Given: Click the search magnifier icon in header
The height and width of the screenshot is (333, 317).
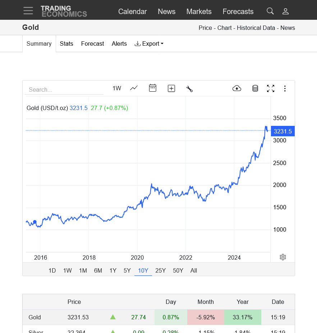Looking at the screenshot, I should point(270,11).
